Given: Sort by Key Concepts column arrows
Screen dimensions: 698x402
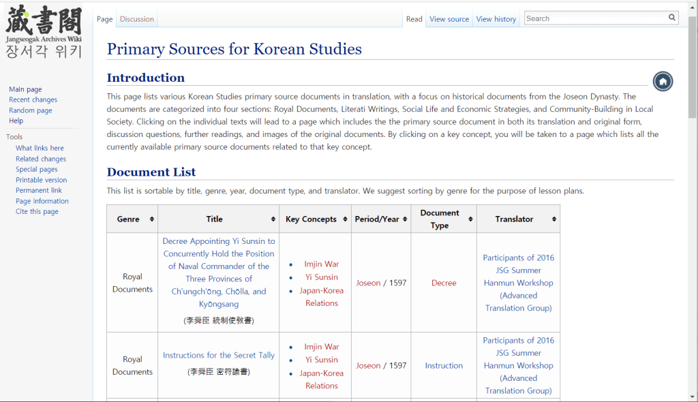Looking at the screenshot, I should (346, 219).
